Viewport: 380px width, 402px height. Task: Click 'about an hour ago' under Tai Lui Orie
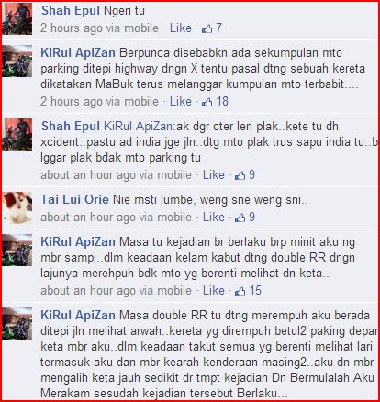pos(88,217)
